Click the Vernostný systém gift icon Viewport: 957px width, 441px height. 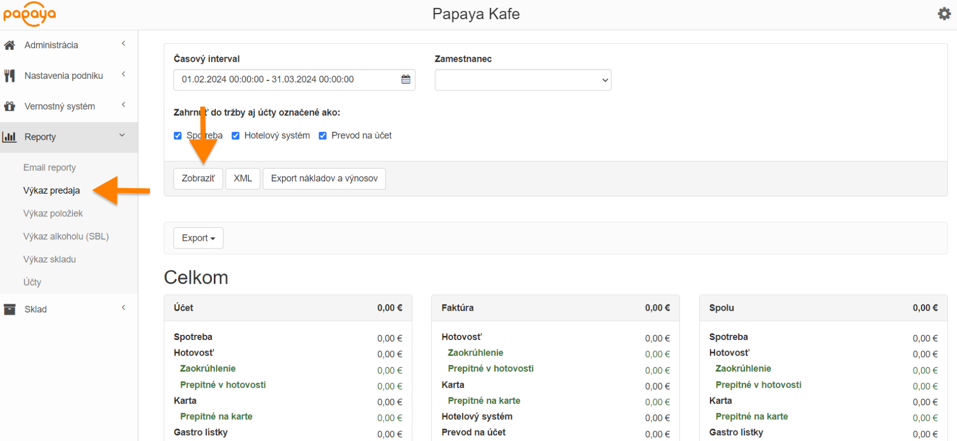pyautogui.click(x=10, y=107)
